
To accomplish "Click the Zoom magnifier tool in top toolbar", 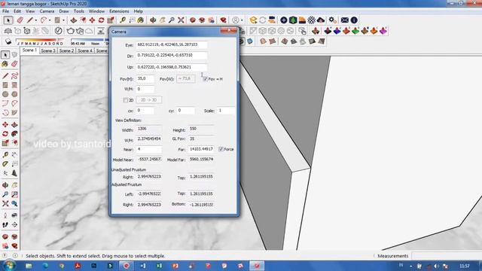I will click(x=172, y=20).
